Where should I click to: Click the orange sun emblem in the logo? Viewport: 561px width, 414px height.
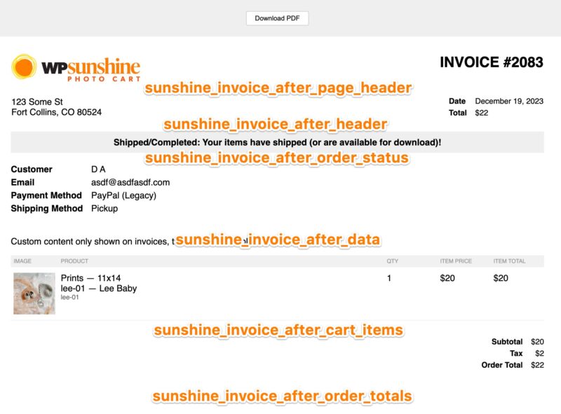click(26, 68)
